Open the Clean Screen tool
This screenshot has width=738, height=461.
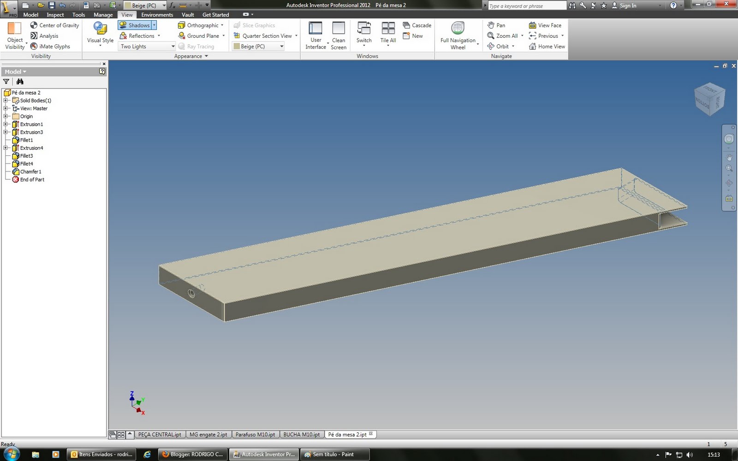coord(339,35)
